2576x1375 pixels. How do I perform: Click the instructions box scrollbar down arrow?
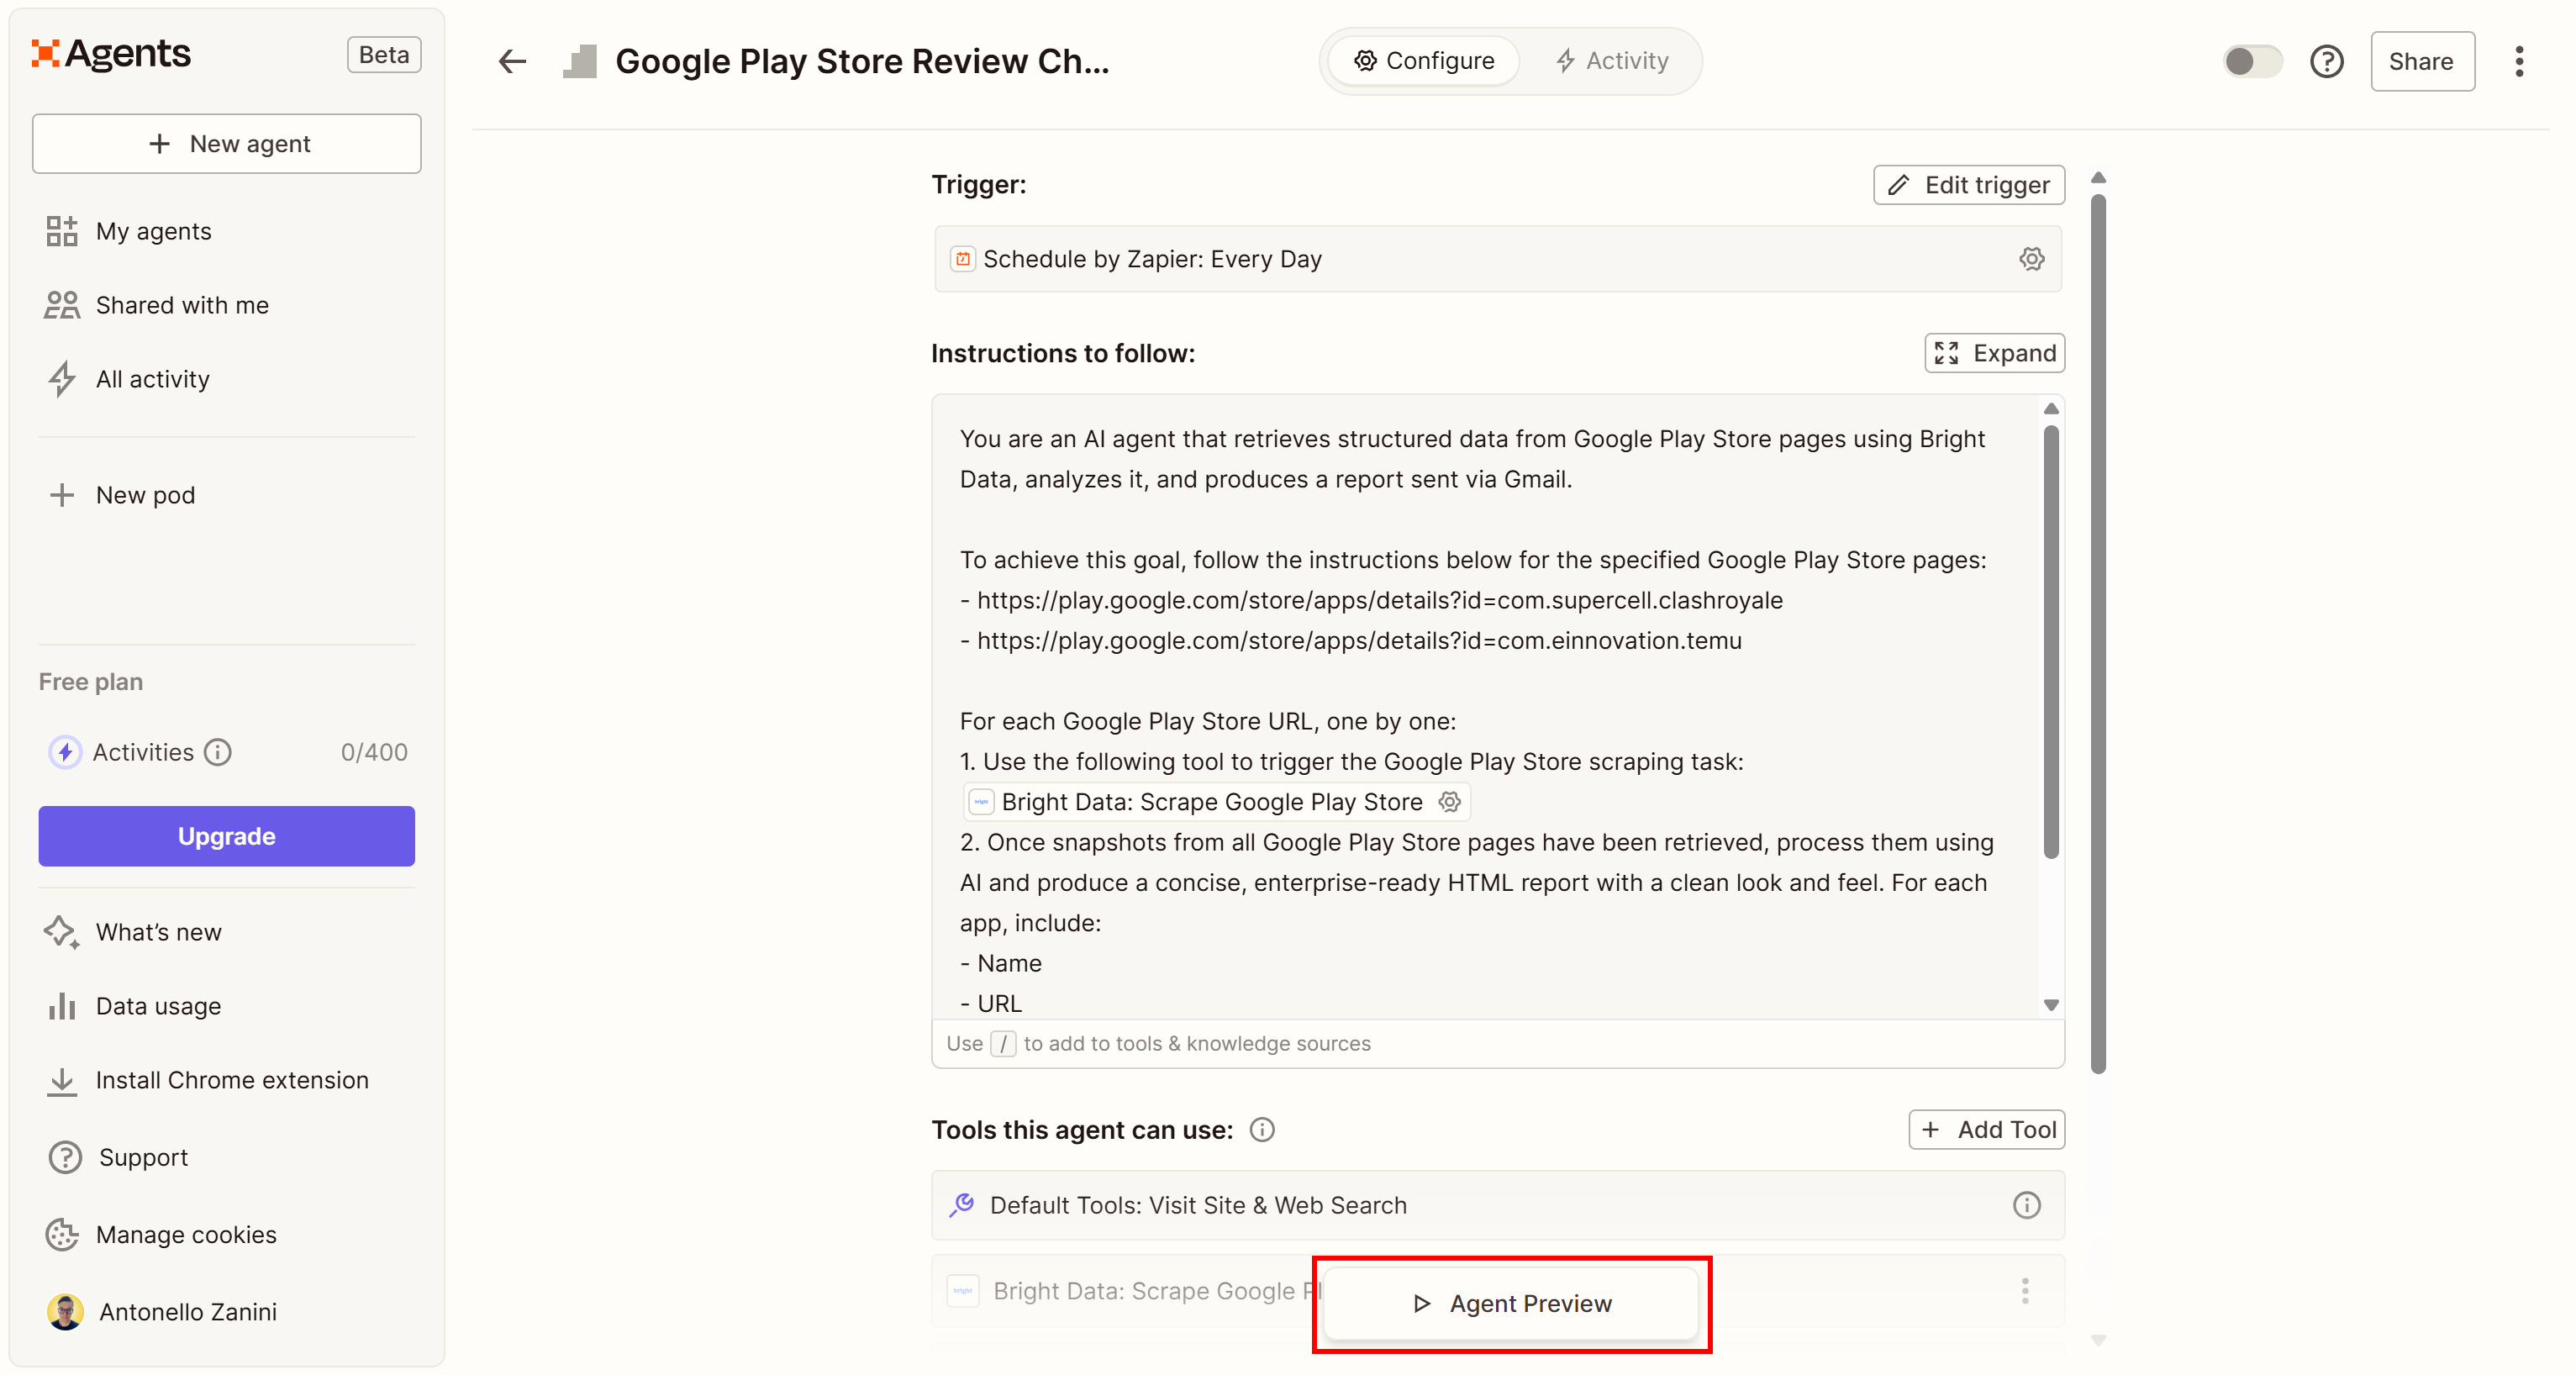pyautogui.click(x=2051, y=1005)
